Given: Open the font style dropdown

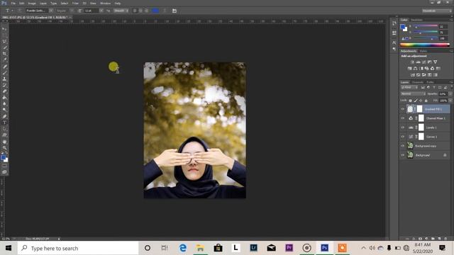Looking at the screenshot, I should [72, 11].
